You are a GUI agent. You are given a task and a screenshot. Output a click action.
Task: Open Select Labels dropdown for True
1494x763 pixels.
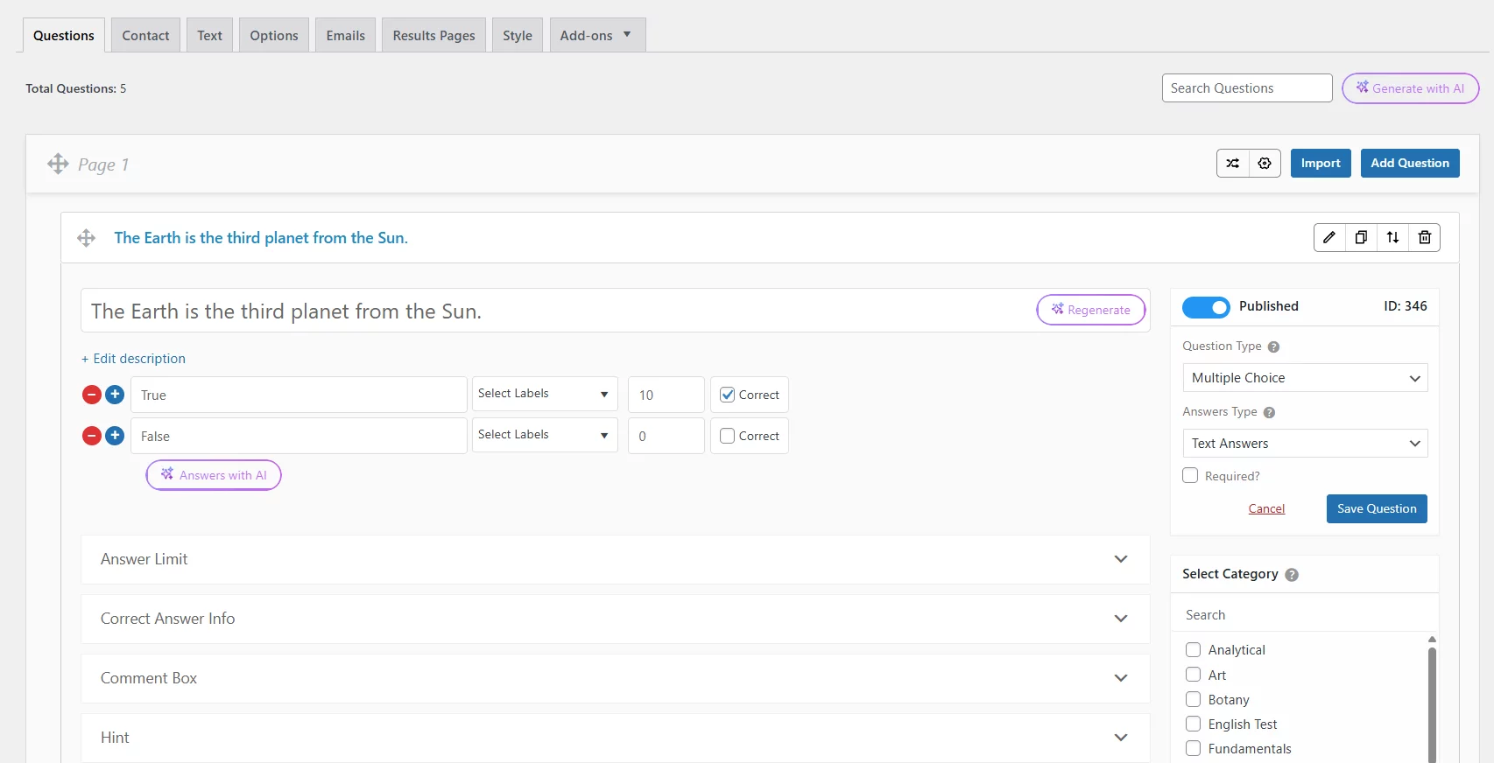545,394
